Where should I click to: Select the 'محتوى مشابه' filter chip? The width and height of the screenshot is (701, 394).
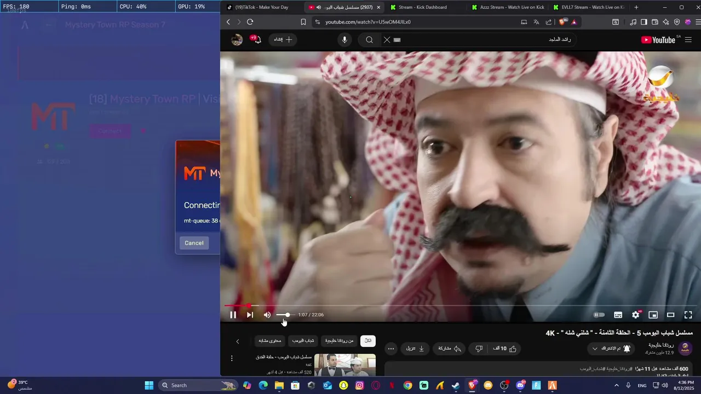269,341
